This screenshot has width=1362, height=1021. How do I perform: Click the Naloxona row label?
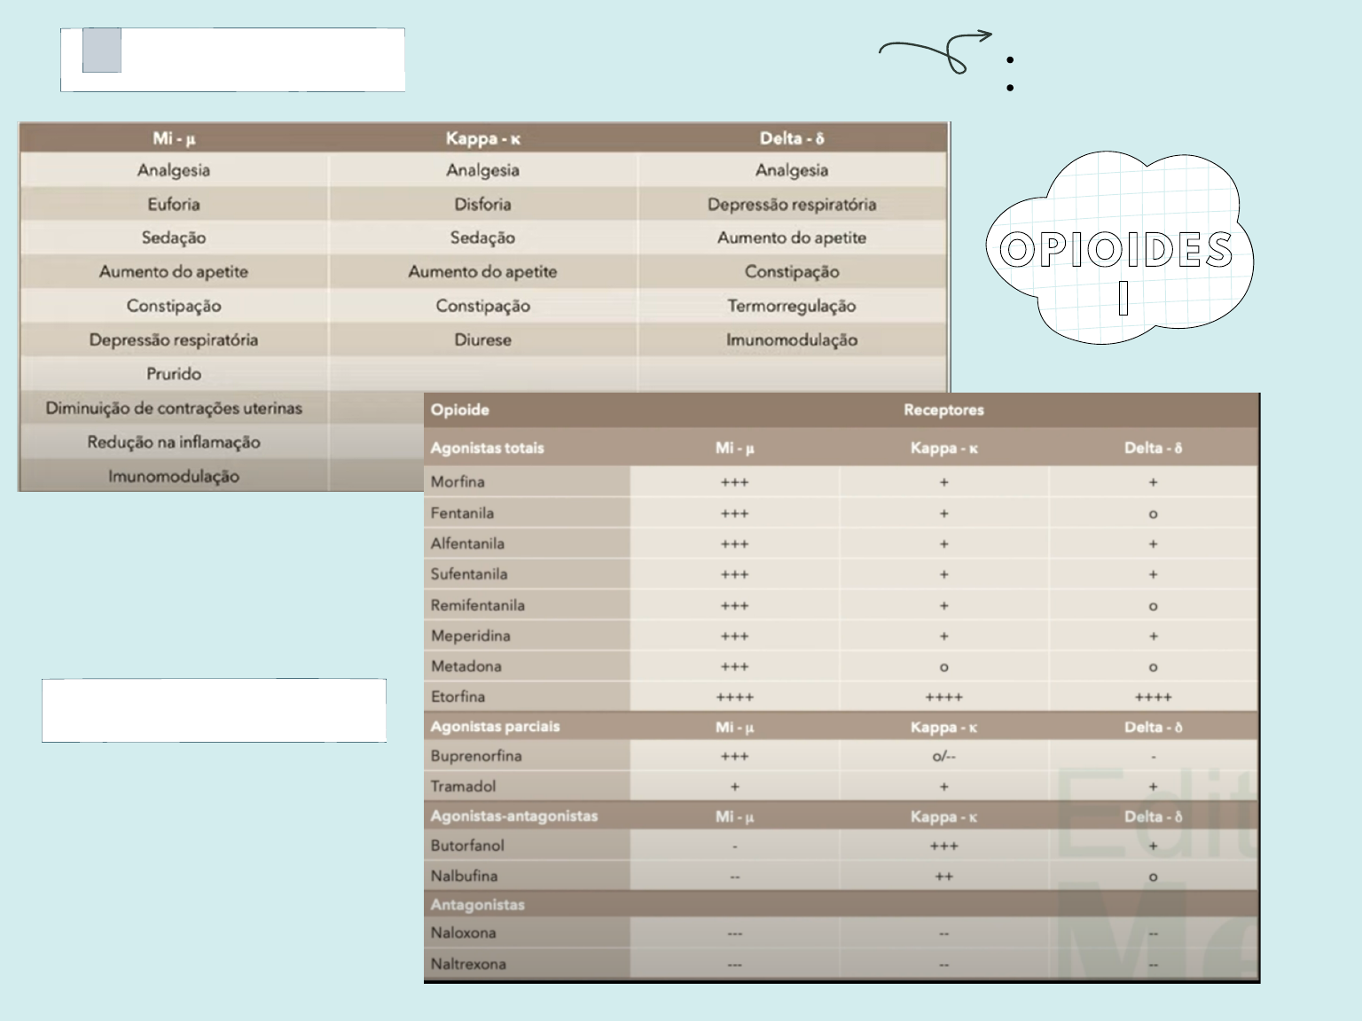[463, 933]
